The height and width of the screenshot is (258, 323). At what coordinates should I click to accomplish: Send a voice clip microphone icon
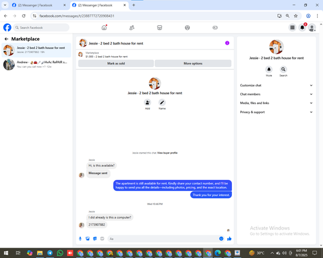80,239
